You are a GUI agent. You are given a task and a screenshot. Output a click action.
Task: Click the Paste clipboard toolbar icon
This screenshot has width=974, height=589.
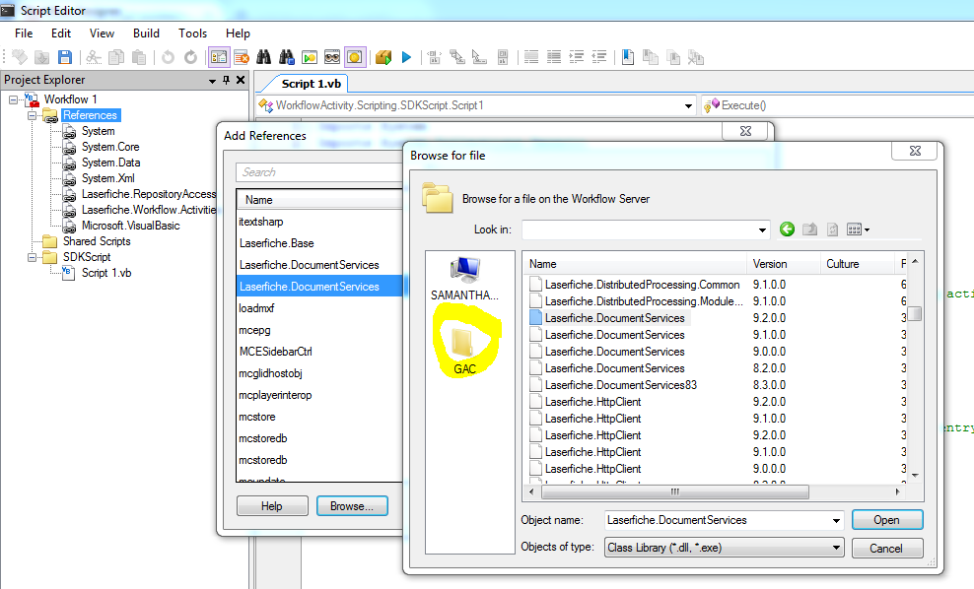pyautogui.click(x=139, y=57)
